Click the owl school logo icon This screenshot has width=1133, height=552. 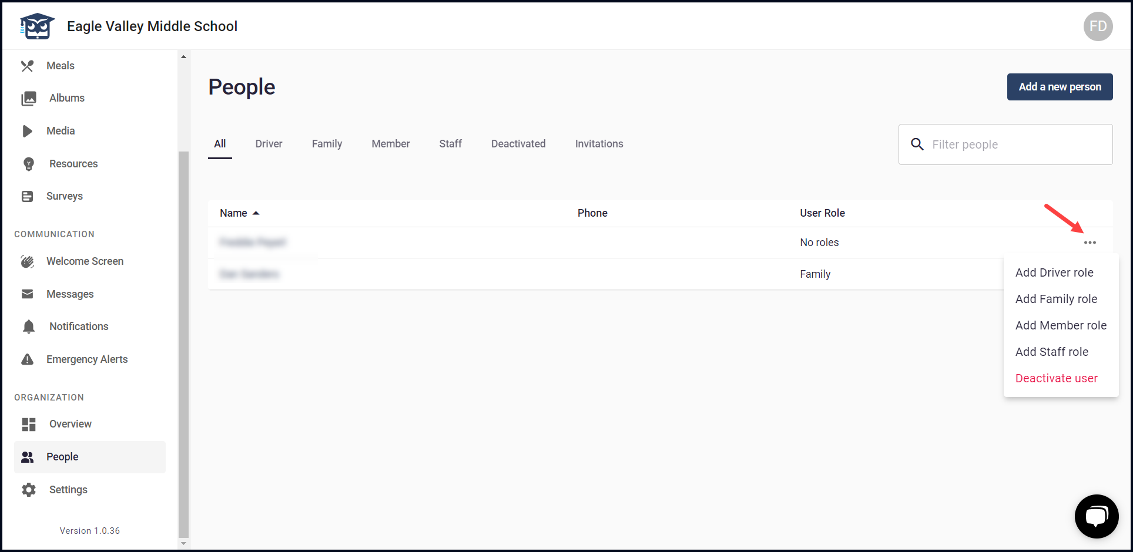pyautogui.click(x=37, y=26)
